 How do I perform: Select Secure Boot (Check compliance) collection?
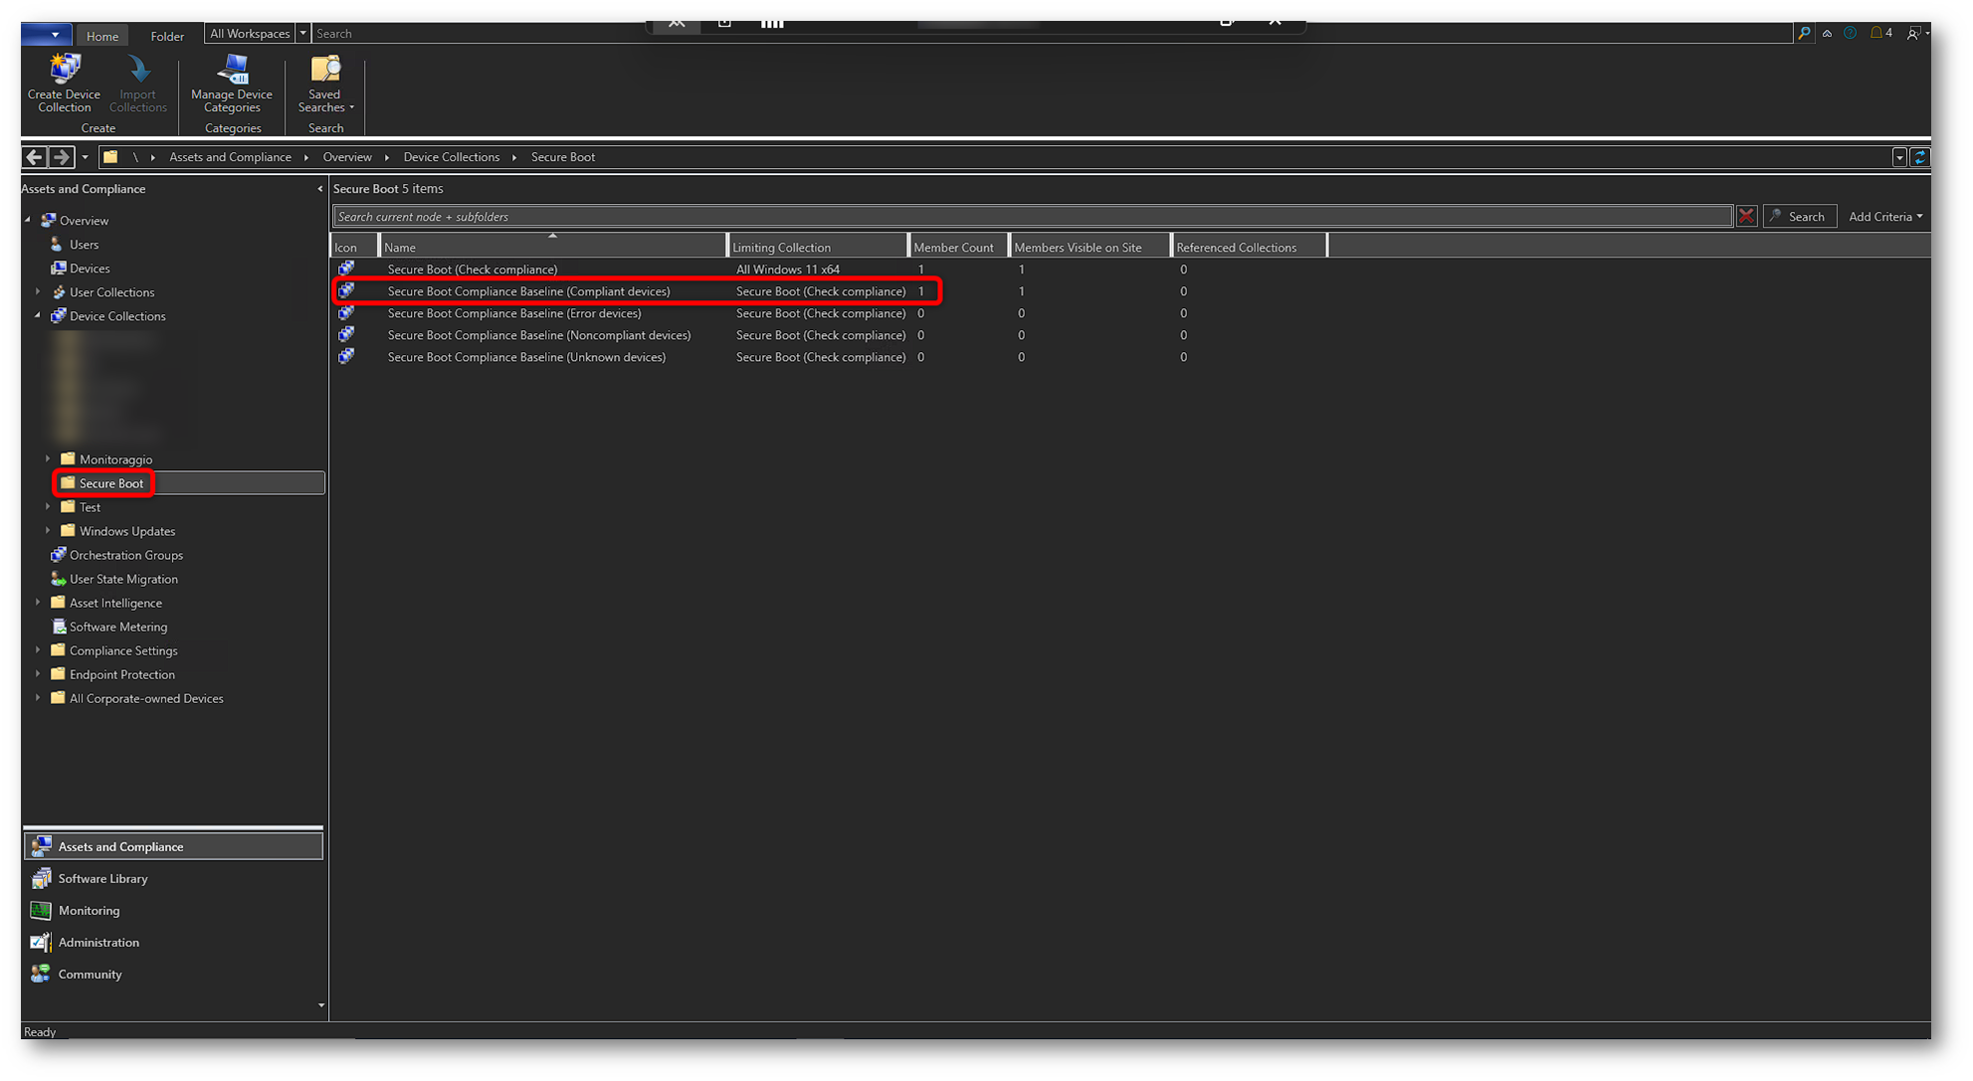pos(472,270)
